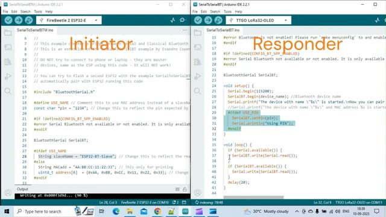
Task: Open Serial Plotter in Initiator window
Action: (172, 20)
